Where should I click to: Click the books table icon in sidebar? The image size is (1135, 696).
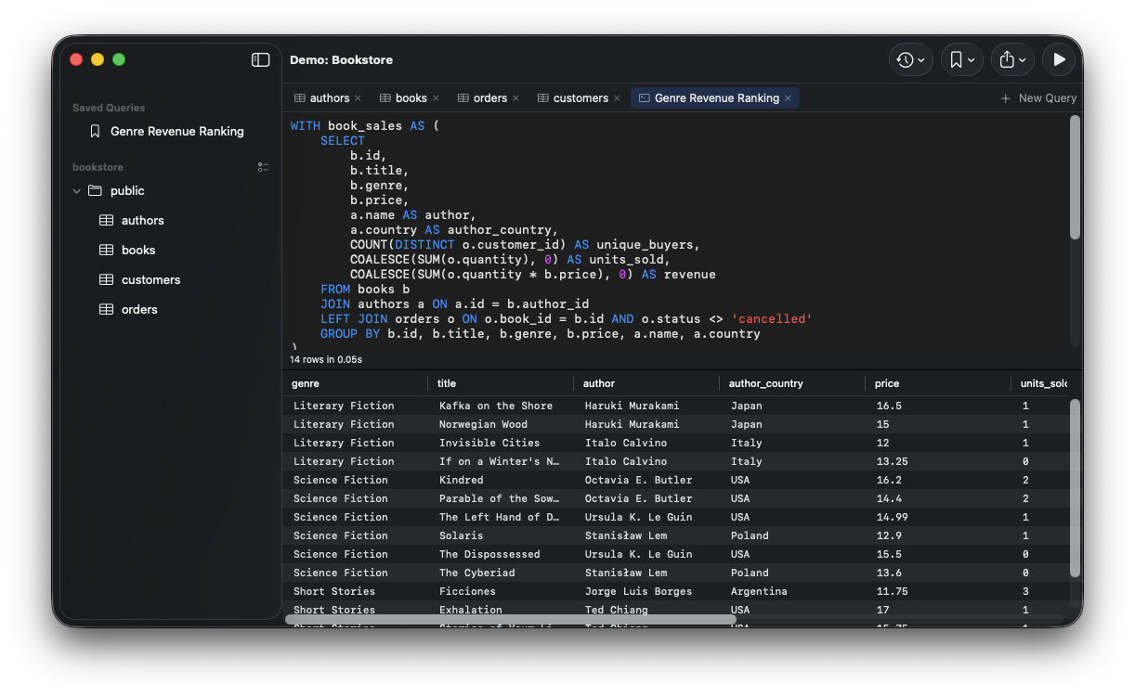tap(106, 251)
